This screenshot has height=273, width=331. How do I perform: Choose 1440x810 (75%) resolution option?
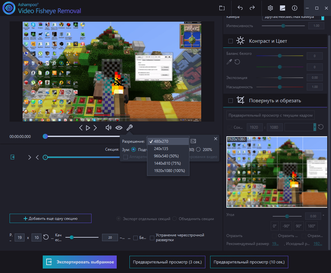[168, 163]
